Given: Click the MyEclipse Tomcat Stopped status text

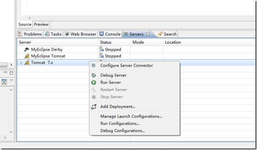Looking at the screenshot, I should click(x=113, y=56).
